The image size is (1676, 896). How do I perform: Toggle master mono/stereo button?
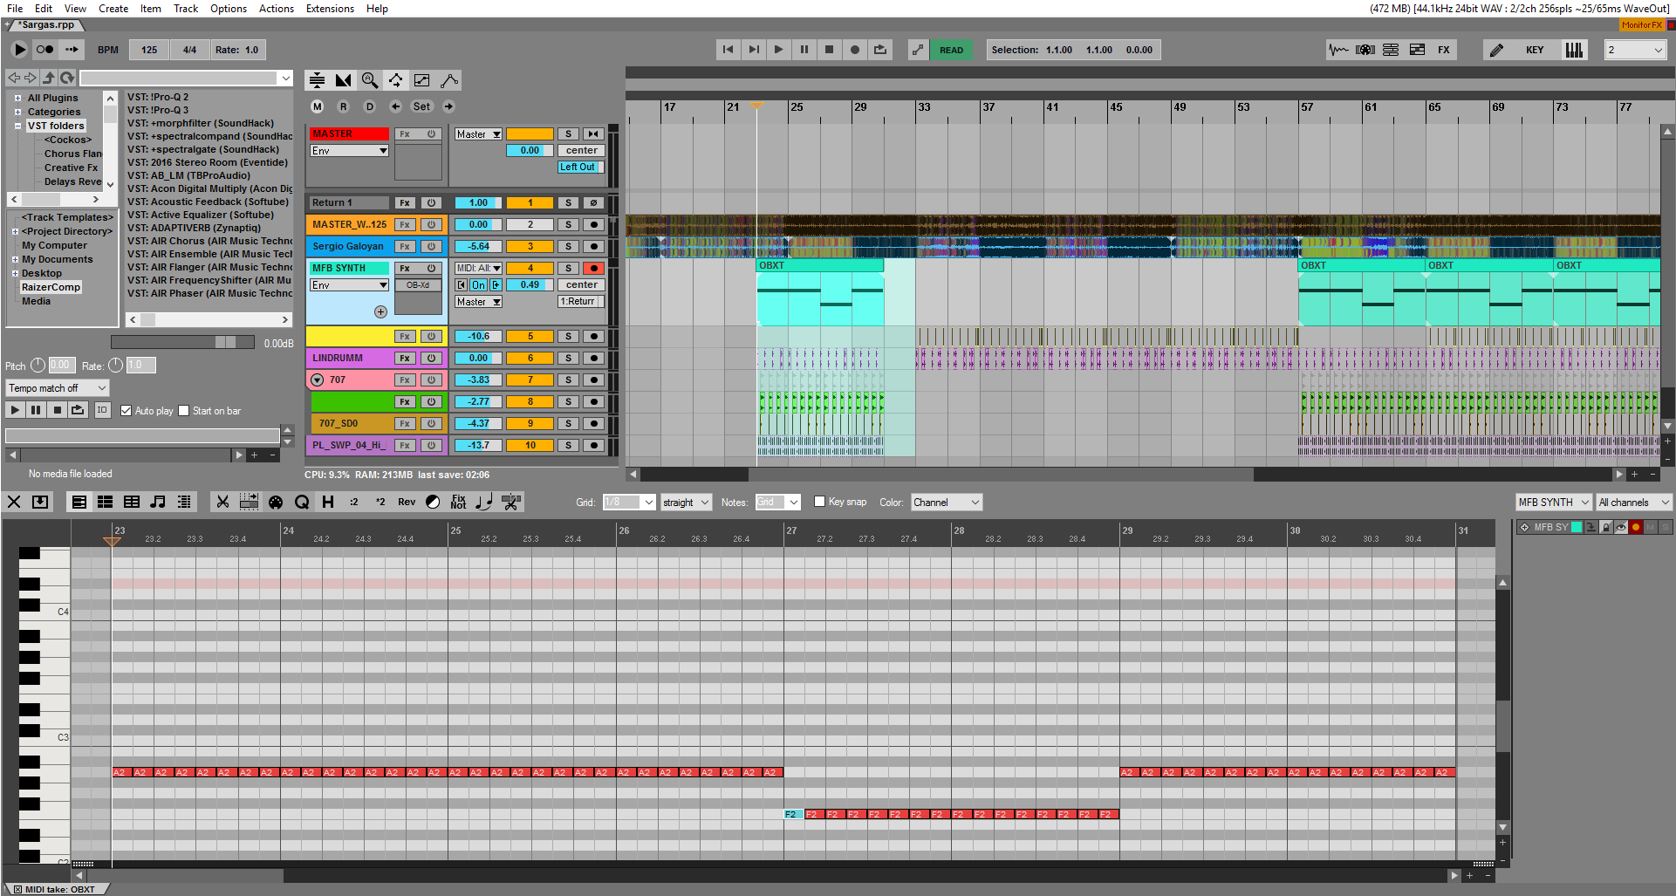point(594,134)
